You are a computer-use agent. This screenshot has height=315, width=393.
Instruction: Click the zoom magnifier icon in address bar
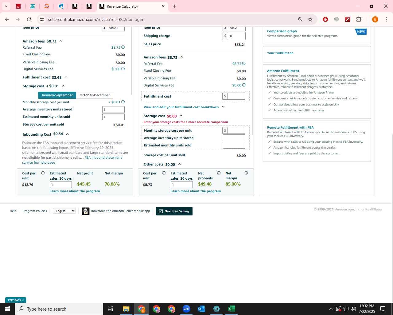(x=300, y=19)
